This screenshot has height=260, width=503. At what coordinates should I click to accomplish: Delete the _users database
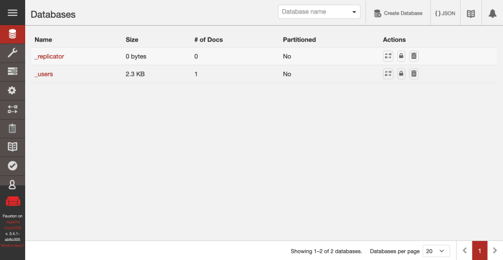(x=414, y=74)
